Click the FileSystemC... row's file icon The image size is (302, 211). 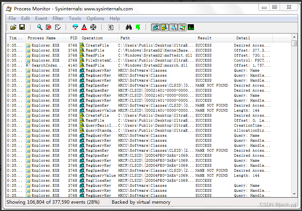82,60
